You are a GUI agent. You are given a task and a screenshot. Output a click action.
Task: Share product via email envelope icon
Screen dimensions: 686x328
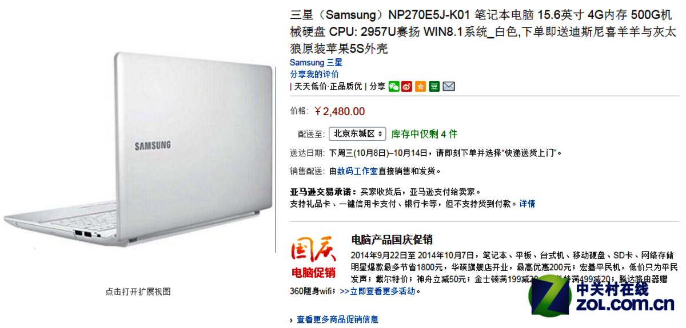click(449, 87)
